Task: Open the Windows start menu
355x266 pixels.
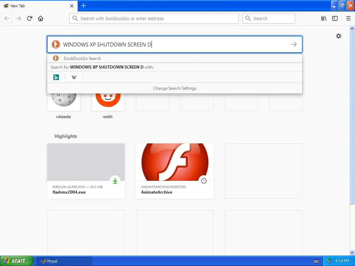Action: (x=17, y=261)
